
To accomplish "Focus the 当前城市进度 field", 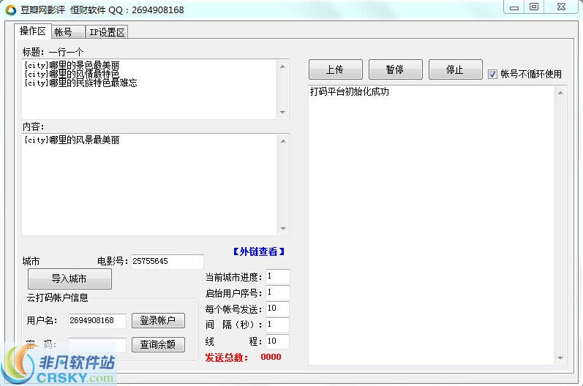I will tap(278, 277).
